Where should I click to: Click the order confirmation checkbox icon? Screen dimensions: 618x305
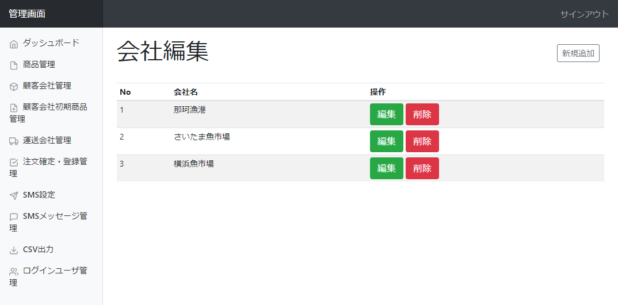click(x=14, y=163)
